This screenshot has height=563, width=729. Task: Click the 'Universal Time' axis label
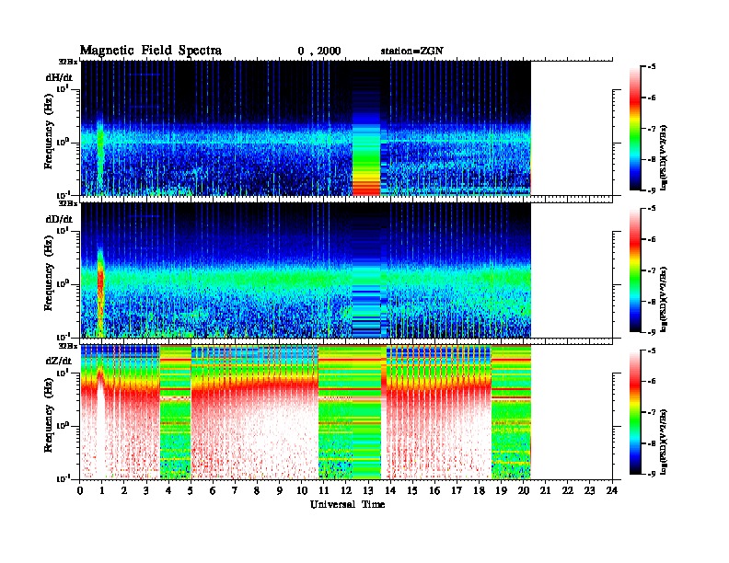[x=347, y=504]
